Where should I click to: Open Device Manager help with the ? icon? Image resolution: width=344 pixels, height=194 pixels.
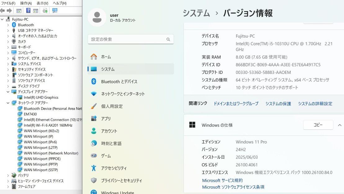coord(29,10)
